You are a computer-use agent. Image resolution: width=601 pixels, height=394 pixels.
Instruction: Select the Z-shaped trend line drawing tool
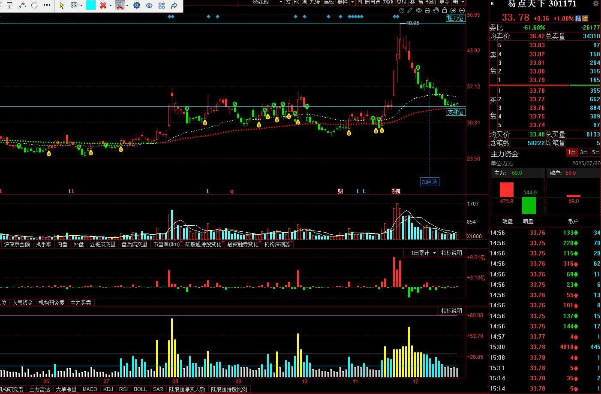pyautogui.click(x=9, y=5)
